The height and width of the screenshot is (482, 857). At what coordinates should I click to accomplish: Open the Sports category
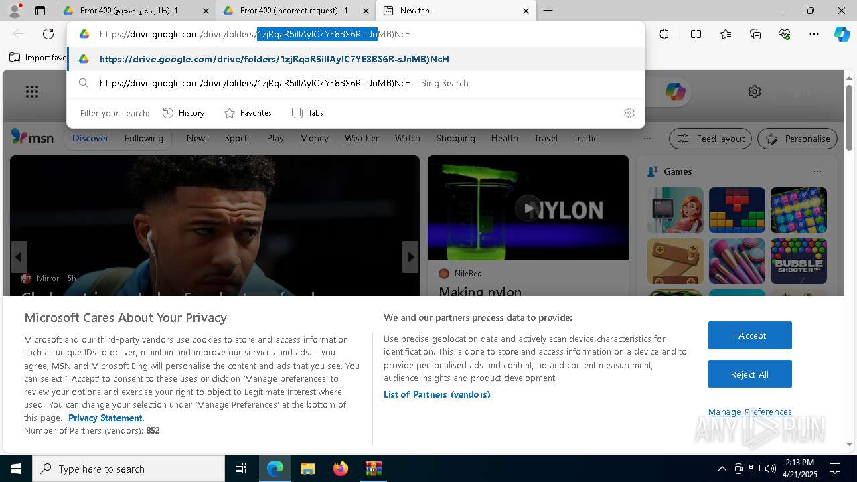(x=238, y=138)
